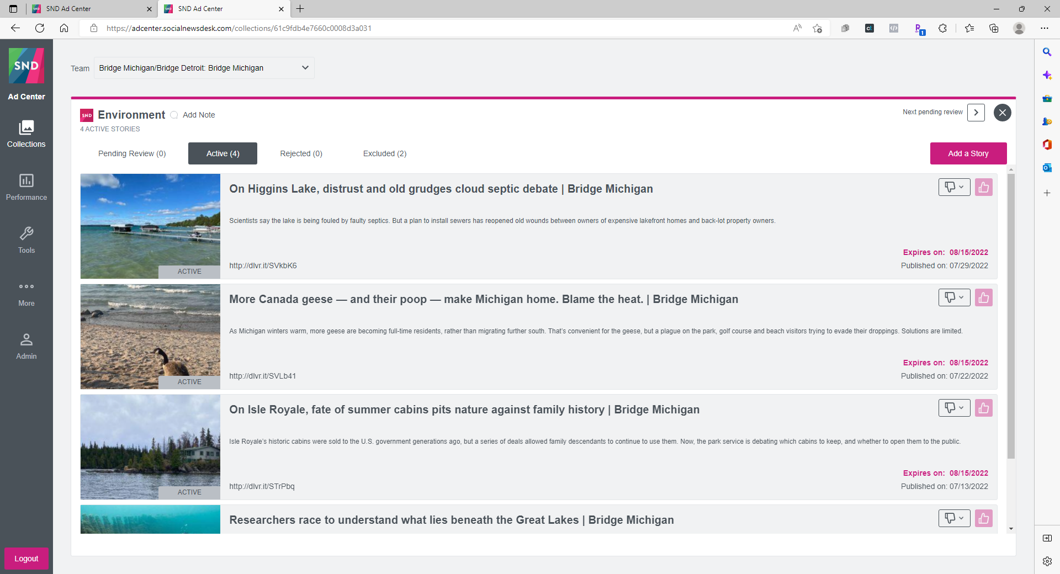Open thumbs-down dropdown for Higgins Lake story
The height and width of the screenshot is (574, 1060).
pos(954,187)
